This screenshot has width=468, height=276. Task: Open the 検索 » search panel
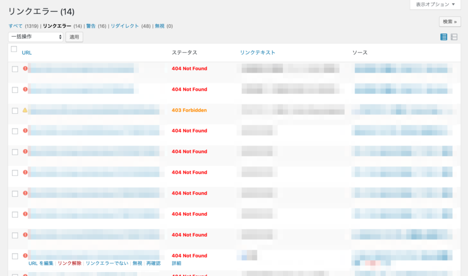point(450,21)
